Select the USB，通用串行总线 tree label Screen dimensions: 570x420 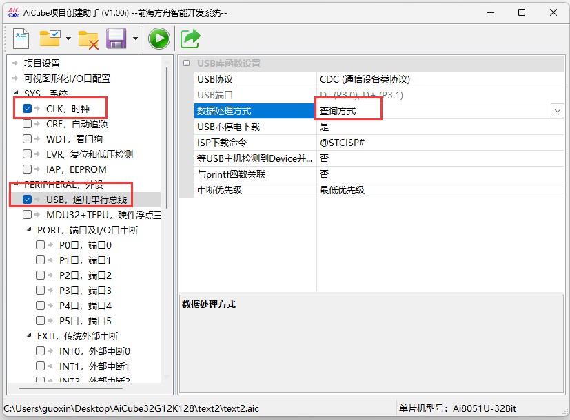87,199
